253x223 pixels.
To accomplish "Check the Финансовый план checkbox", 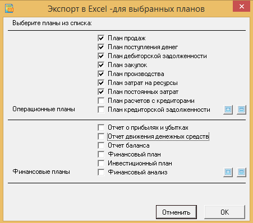I will [x=101, y=154].
